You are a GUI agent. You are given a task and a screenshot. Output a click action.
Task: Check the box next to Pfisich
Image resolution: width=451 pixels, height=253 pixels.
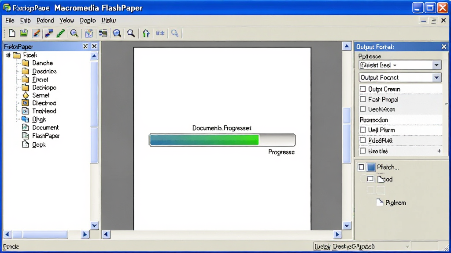(361, 167)
